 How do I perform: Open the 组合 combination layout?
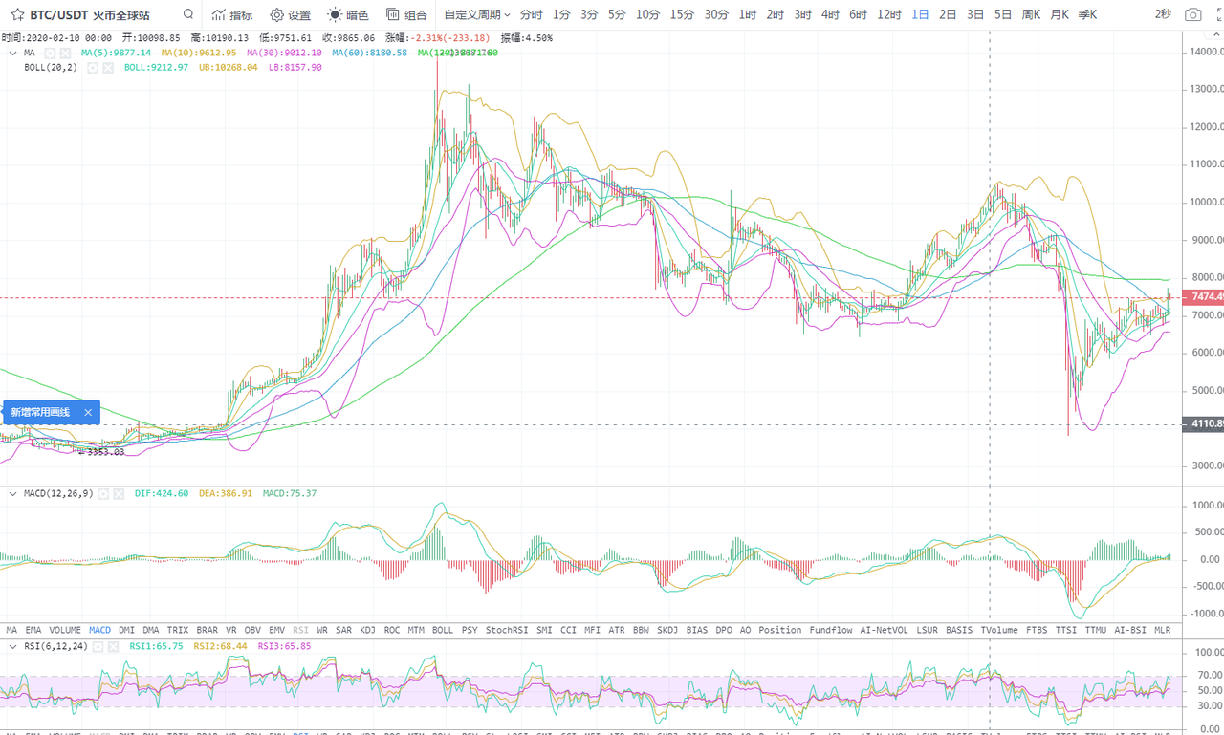click(x=406, y=15)
